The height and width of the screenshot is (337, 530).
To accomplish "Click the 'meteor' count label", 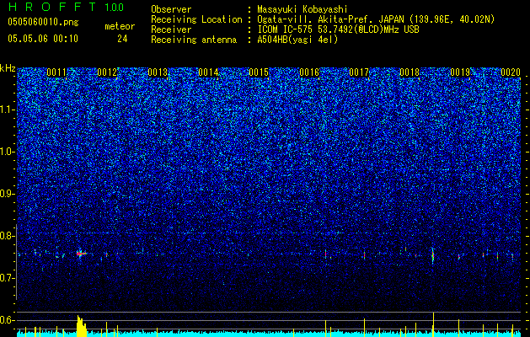I will [120, 26].
